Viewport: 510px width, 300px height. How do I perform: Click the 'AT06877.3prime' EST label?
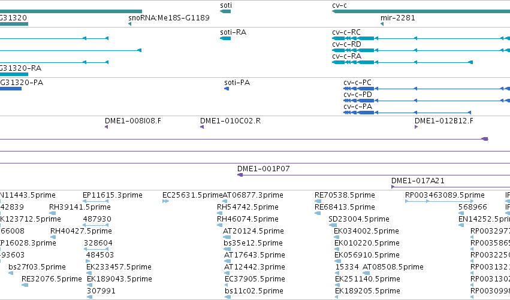[253, 195]
